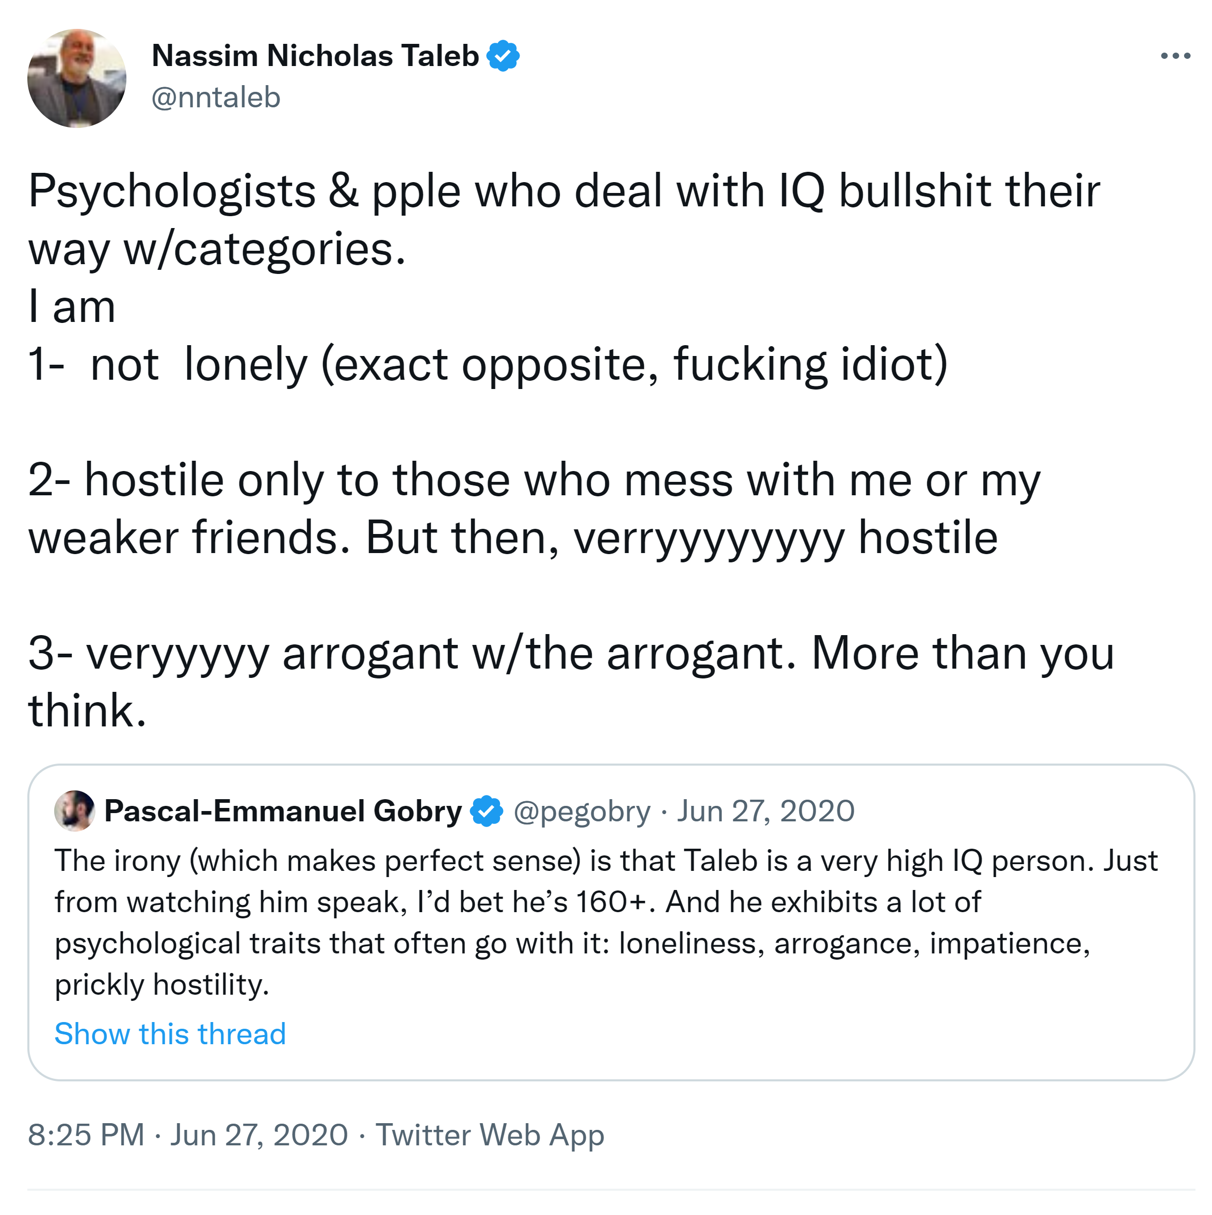
Task: Click Nassim Nicholas Taleb's profile avatar
Action: point(77,78)
